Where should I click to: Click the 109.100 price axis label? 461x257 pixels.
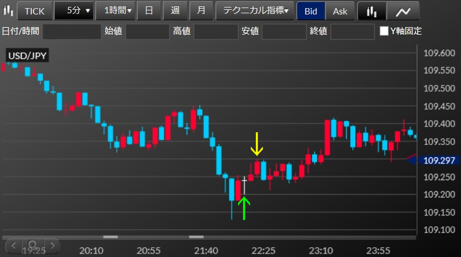pos(439,230)
